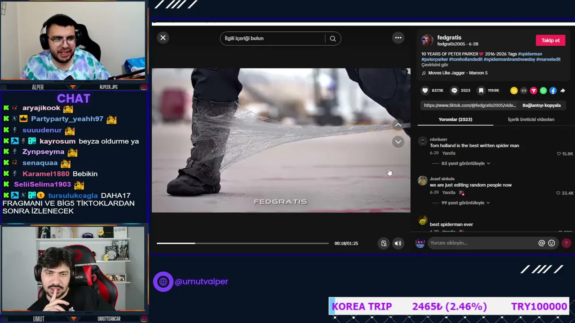Open the #marveledit hashtag
Screen dimensions: 575x323
(548, 60)
